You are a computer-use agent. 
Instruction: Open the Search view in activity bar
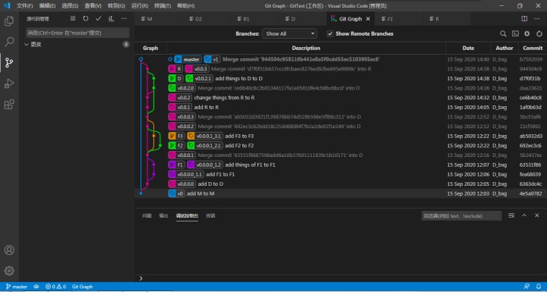[x=9, y=42]
